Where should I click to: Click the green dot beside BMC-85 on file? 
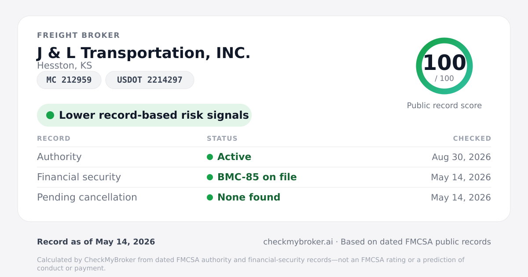coord(210,177)
